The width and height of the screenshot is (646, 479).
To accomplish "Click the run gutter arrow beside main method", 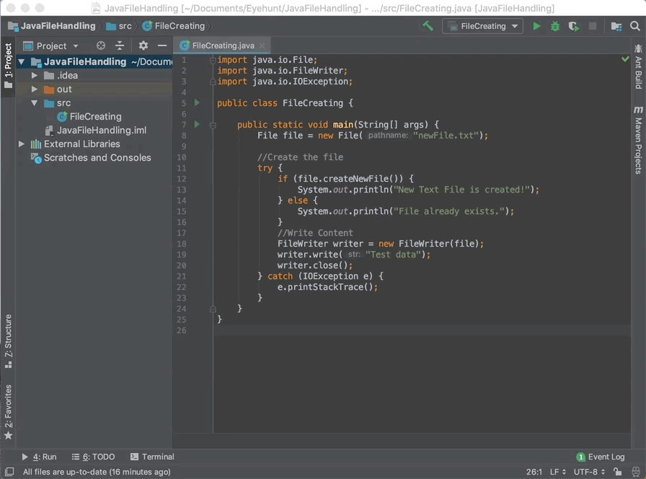I will pyautogui.click(x=197, y=124).
